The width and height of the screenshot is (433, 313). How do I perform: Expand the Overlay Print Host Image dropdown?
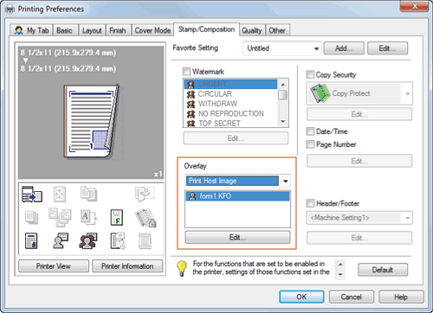click(237, 181)
